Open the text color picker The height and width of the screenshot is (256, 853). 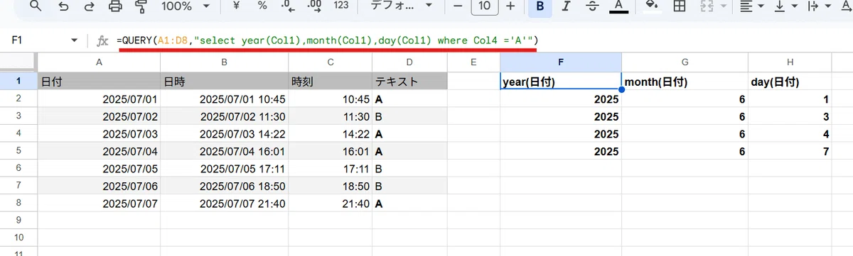coord(618,6)
